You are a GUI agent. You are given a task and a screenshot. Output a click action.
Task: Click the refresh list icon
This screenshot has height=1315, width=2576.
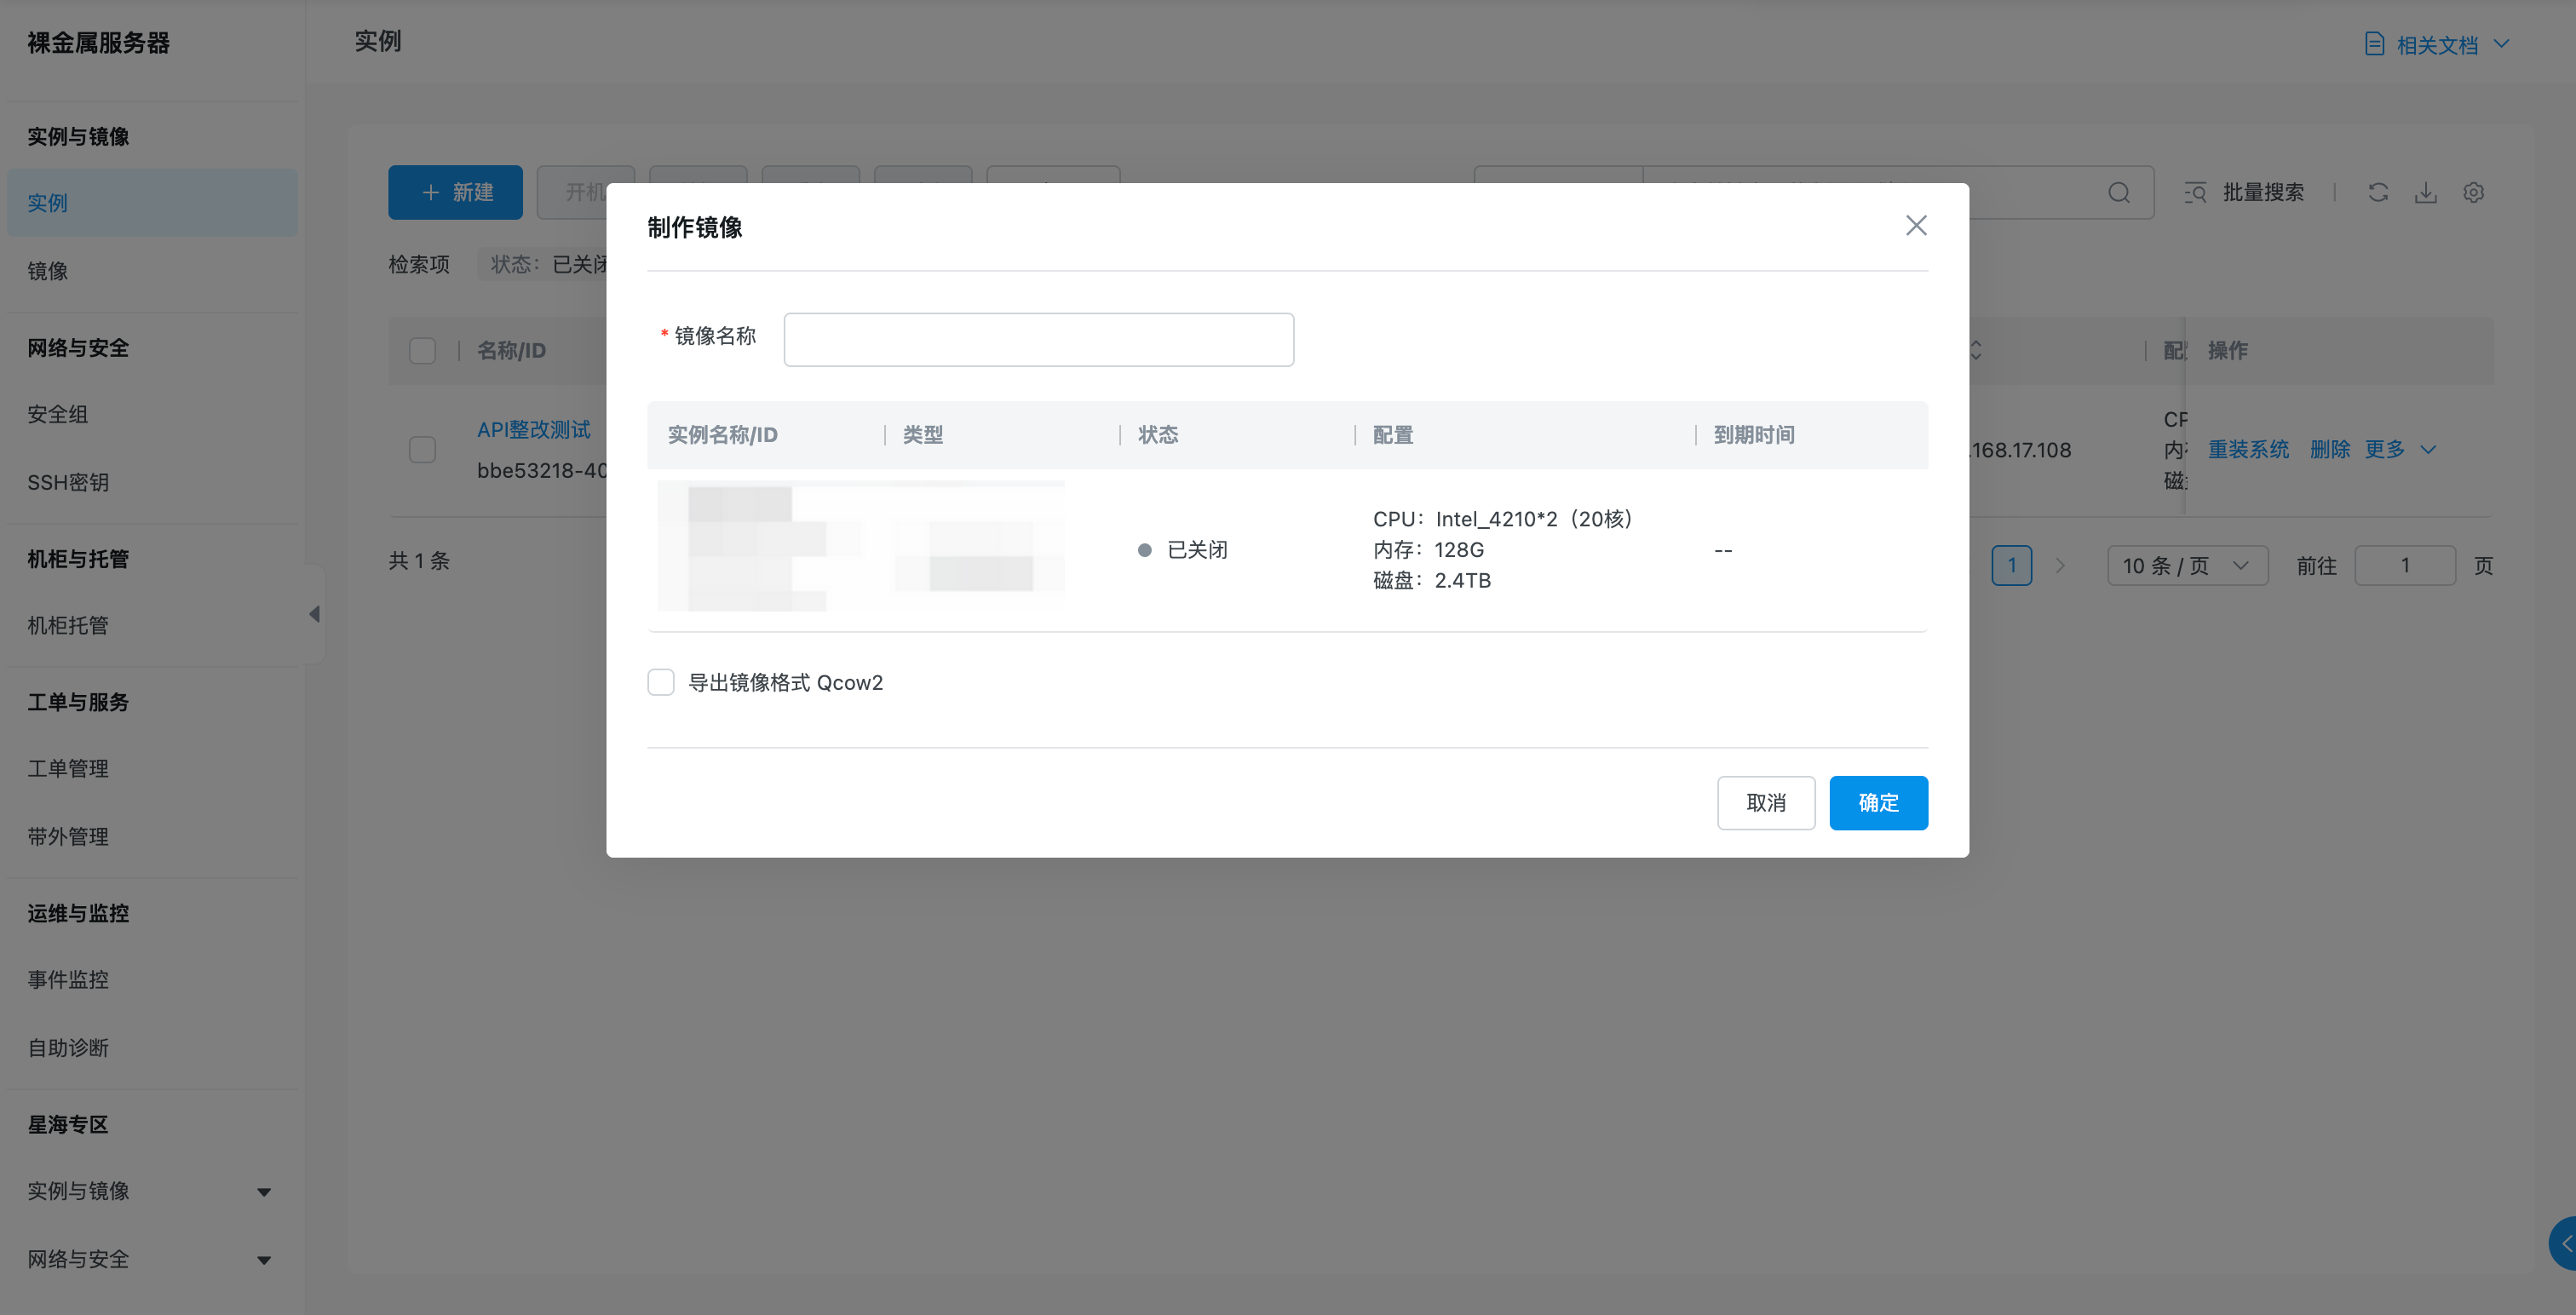(2378, 193)
